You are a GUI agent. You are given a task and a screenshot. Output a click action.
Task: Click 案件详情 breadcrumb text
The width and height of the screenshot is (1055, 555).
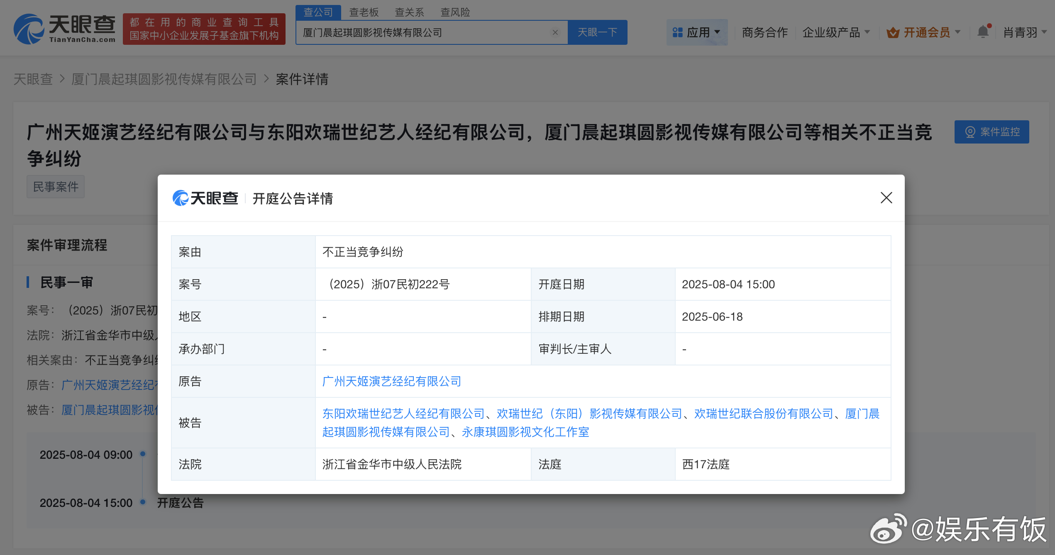302,79
